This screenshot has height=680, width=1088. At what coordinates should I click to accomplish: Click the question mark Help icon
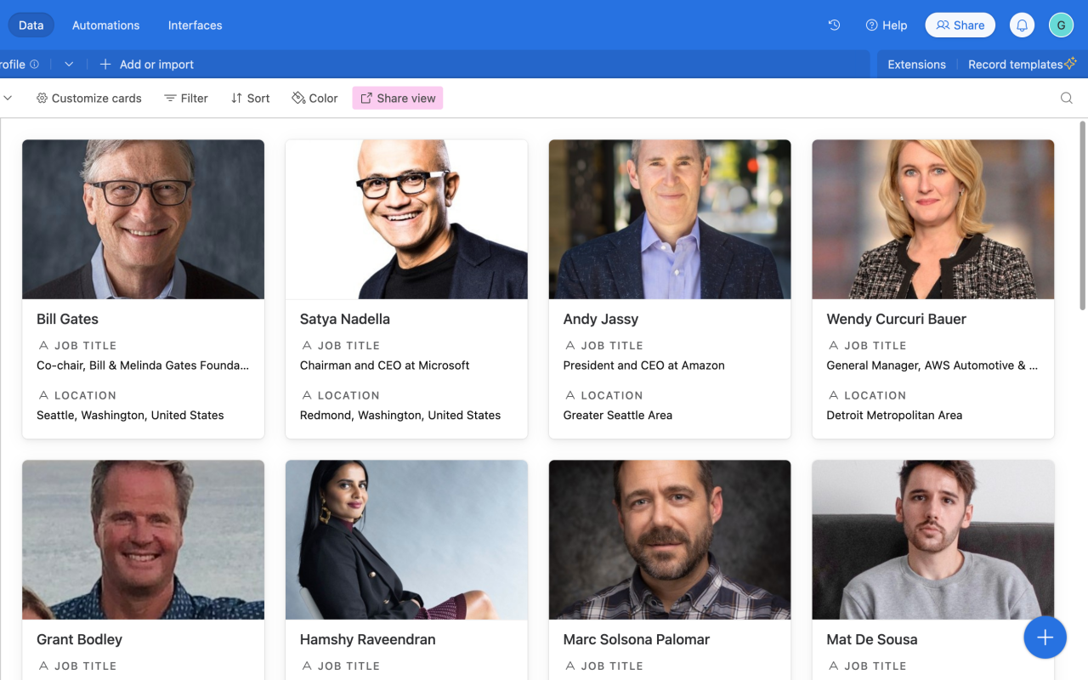pyautogui.click(x=871, y=25)
